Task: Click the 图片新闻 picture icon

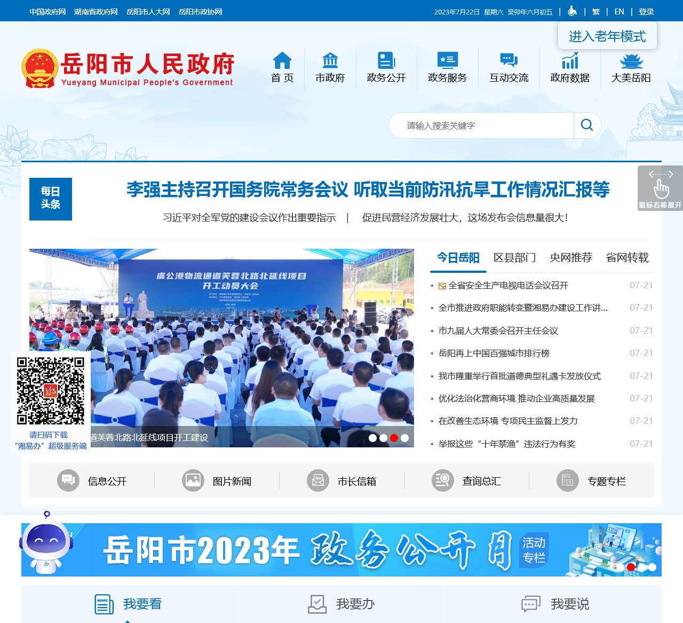Action: 193,480
